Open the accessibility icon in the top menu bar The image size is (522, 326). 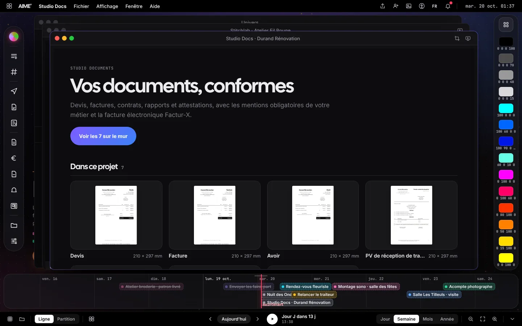pyautogui.click(x=422, y=6)
